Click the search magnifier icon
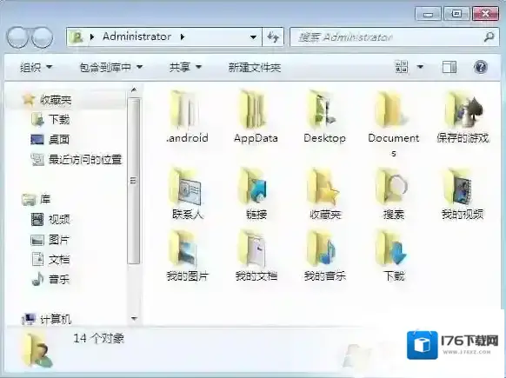Image resolution: width=506 pixels, height=378 pixels. tap(489, 37)
